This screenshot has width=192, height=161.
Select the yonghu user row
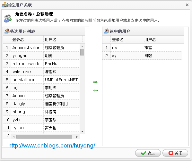tap(41, 56)
